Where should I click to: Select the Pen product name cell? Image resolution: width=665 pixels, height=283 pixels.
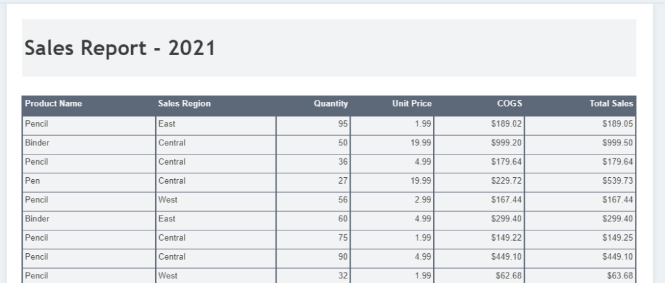[32, 181]
